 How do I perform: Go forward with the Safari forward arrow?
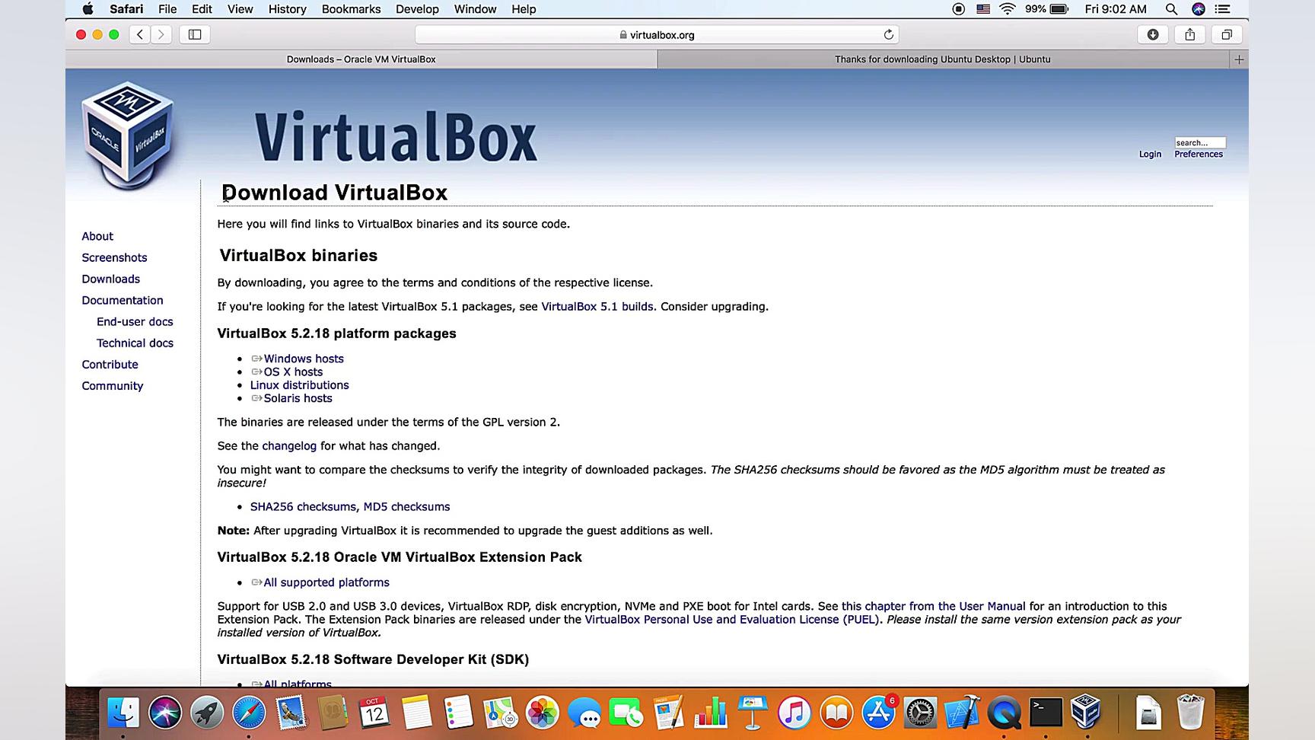tap(161, 34)
